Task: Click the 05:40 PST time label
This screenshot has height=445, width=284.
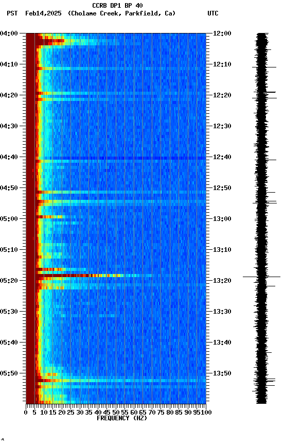Action: coord(9,343)
